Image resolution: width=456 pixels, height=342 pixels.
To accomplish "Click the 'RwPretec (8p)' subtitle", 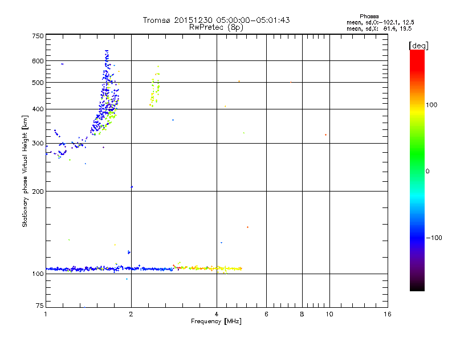I will (x=216, y=27).
